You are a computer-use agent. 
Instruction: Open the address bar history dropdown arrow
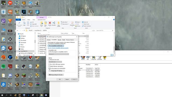[x=92, y=30]
